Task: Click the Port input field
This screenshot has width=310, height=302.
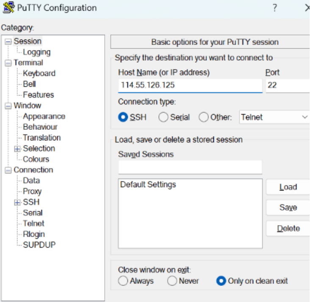Action: tap(288, 85)
